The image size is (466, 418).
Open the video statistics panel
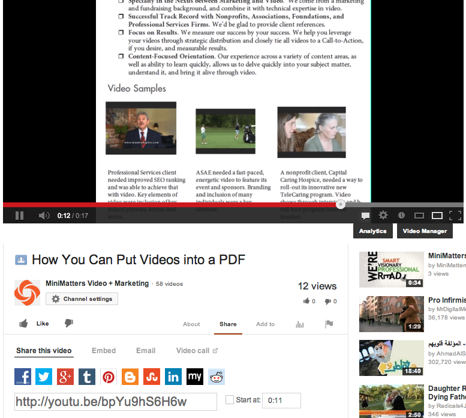pyautogui.click(x=300, y=324)
